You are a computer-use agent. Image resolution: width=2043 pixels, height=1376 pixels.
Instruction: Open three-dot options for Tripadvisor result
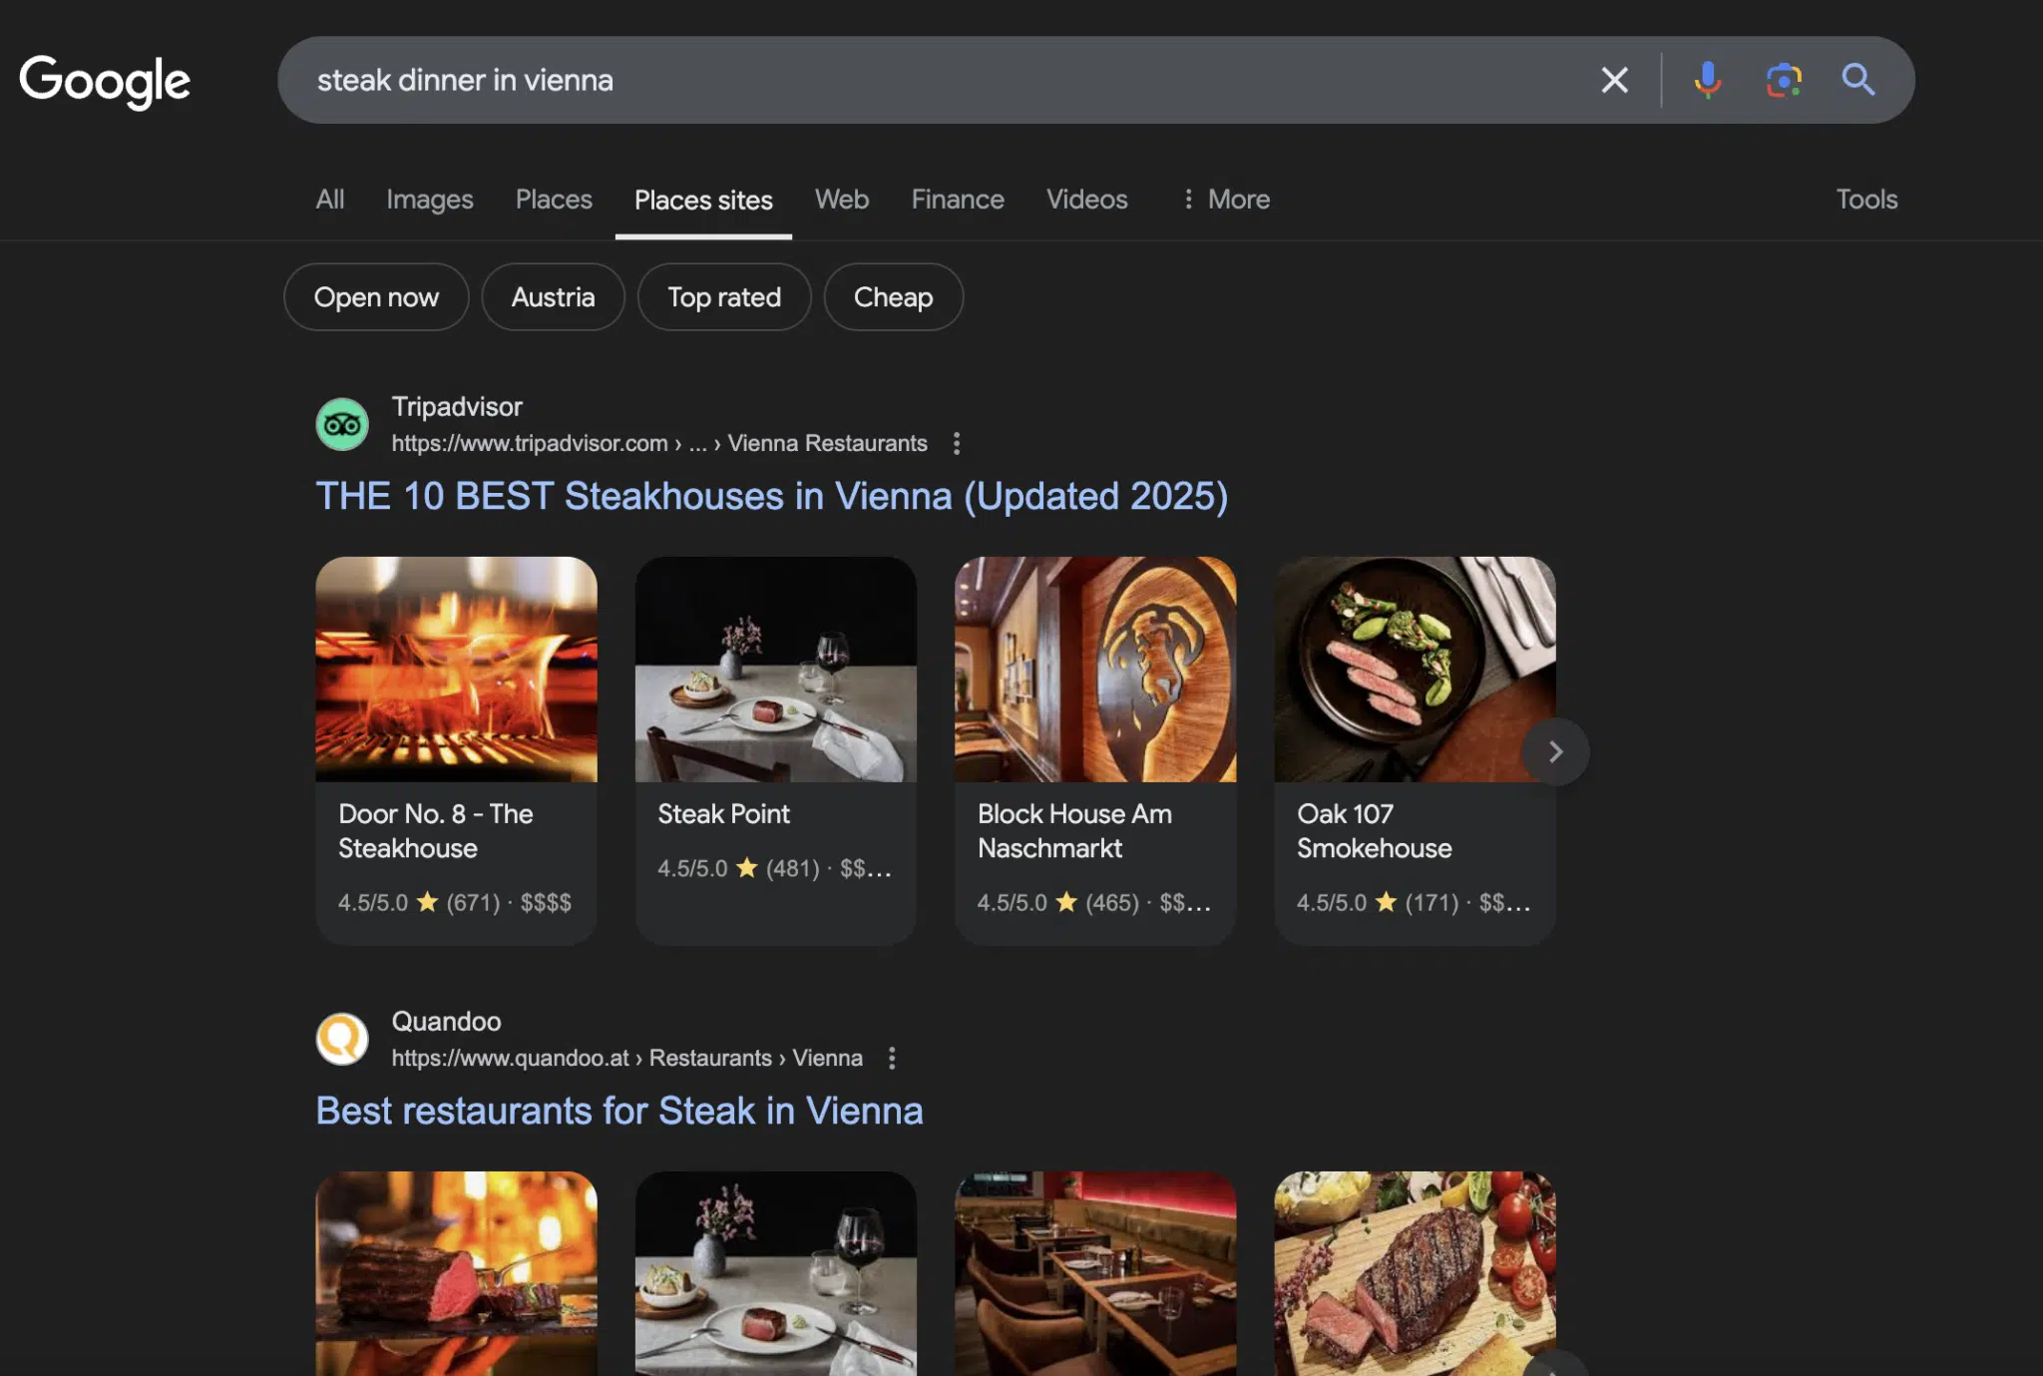[957, 443]
